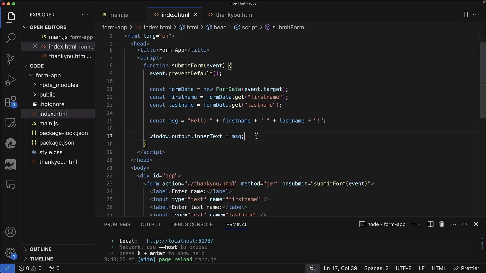Select the DEBUG CONSOLE tab in panel
This screenshot has width=486, height=273.
[192, 224]
